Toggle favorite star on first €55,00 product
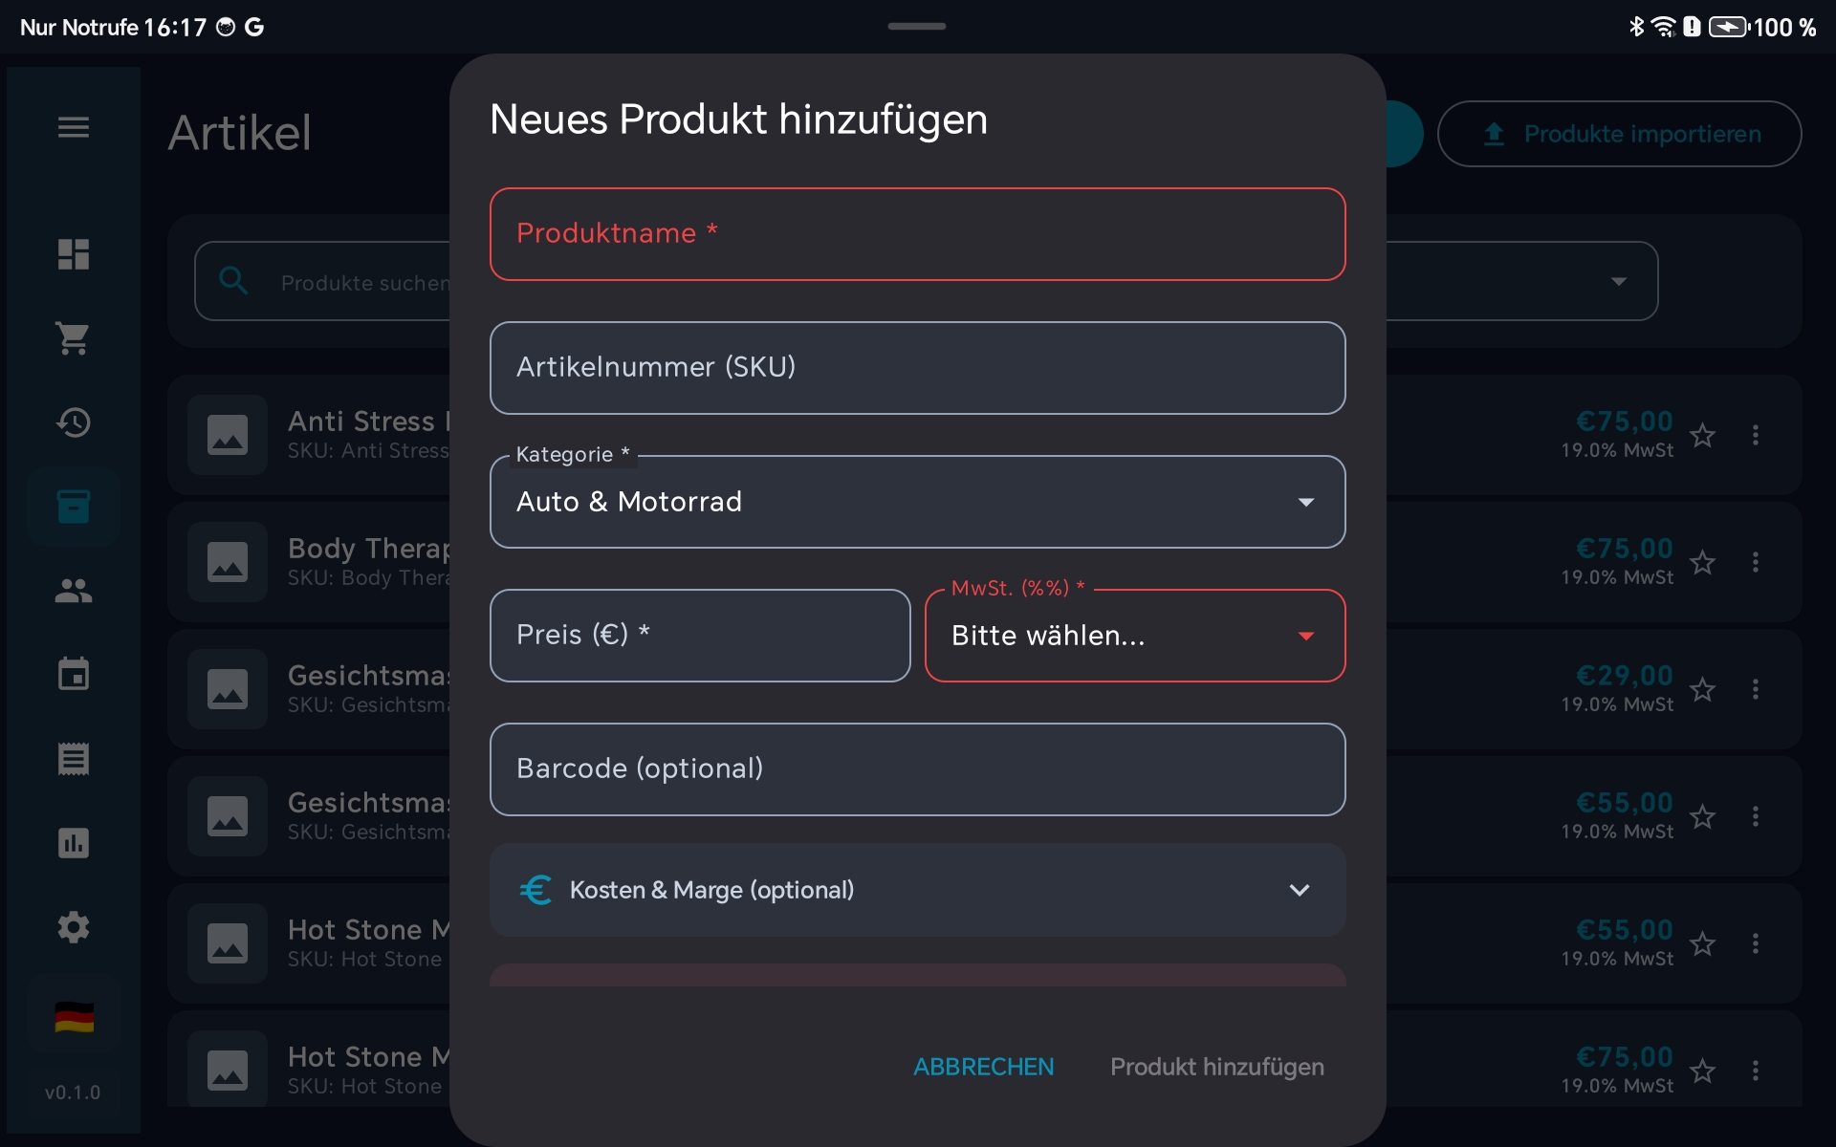The image size is (1836, 1147). click(x=1702, y=817)
